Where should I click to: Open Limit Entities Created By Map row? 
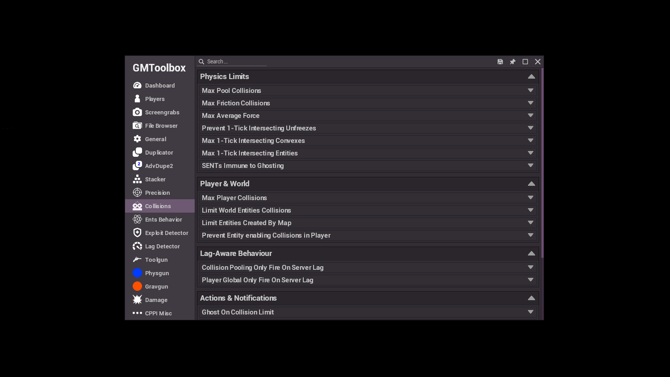368,222
